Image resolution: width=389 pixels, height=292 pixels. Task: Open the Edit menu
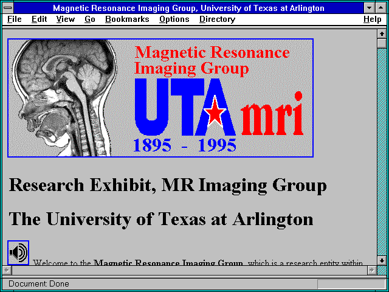(39, 19)
